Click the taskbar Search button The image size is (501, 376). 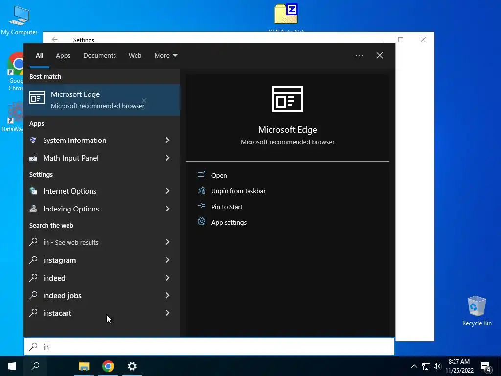[x=35, y=366]
